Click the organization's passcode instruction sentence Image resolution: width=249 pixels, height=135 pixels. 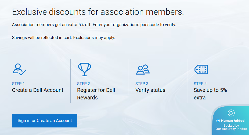pyautogui.click(x=94, y=25)
